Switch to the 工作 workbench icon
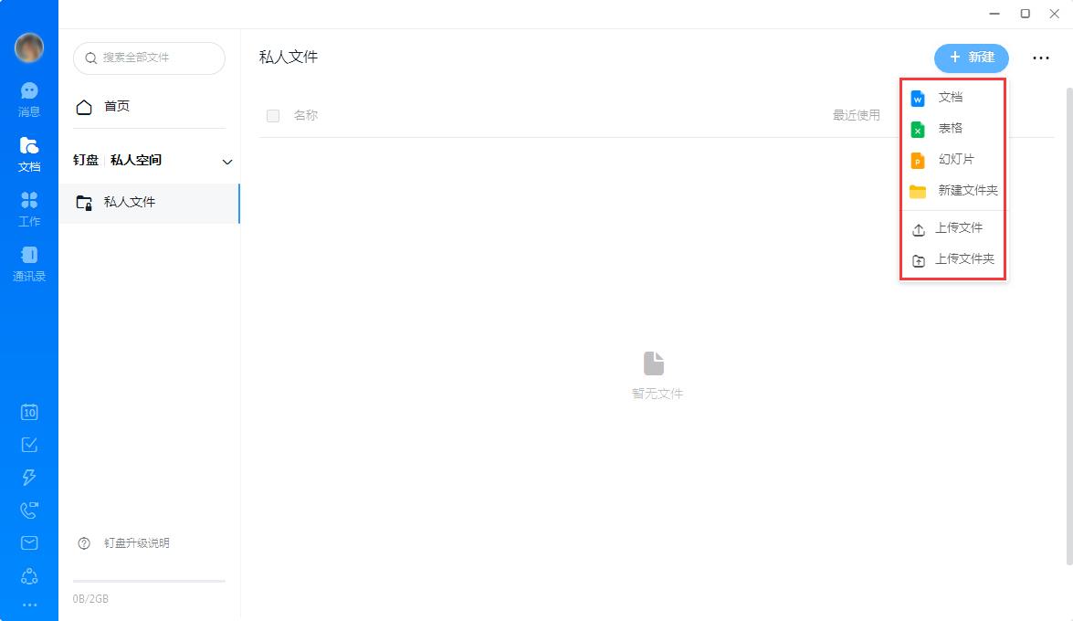 28,209
